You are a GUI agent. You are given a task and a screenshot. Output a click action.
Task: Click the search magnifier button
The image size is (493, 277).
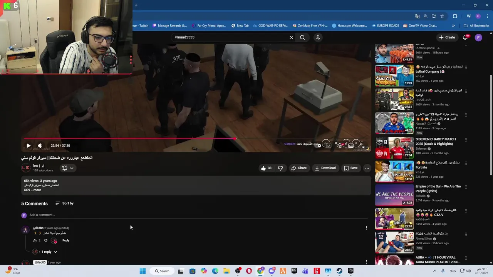coord(302,37)
